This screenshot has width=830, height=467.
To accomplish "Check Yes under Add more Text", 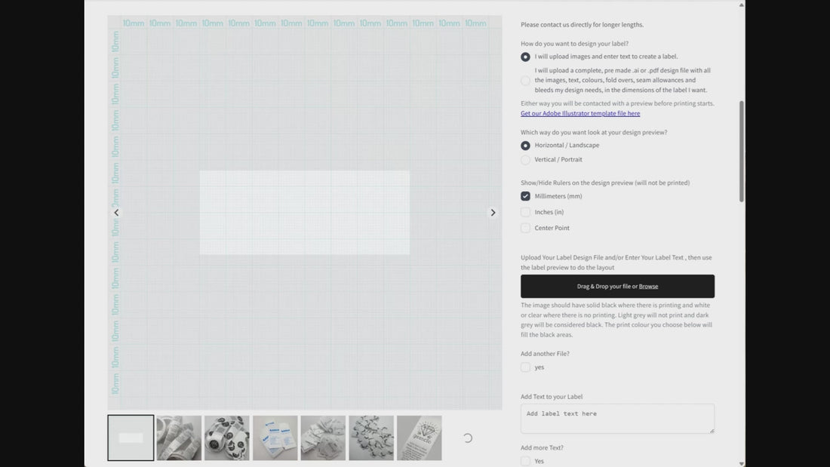I will pyautogui.click(x=525, y=461).
